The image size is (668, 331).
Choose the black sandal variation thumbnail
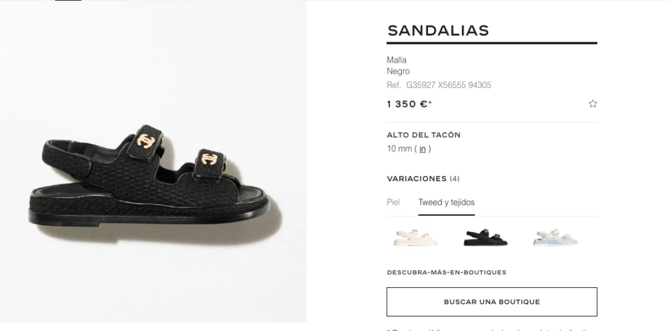485,237
